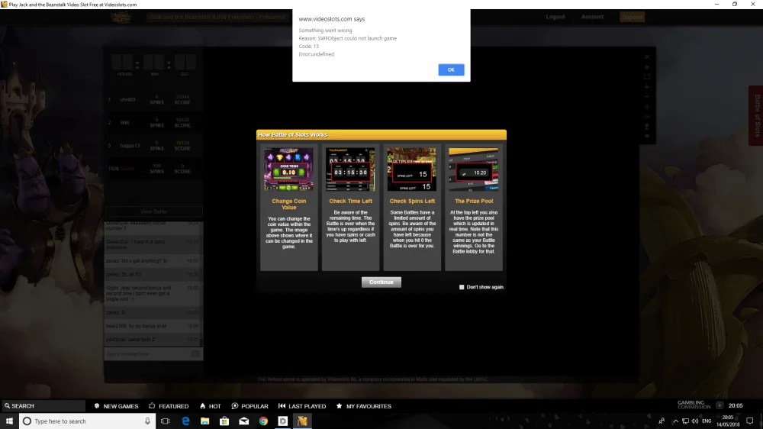Open the Windows Start menu
The width and height of the screenshot is (763, 429).
point(9,421)
